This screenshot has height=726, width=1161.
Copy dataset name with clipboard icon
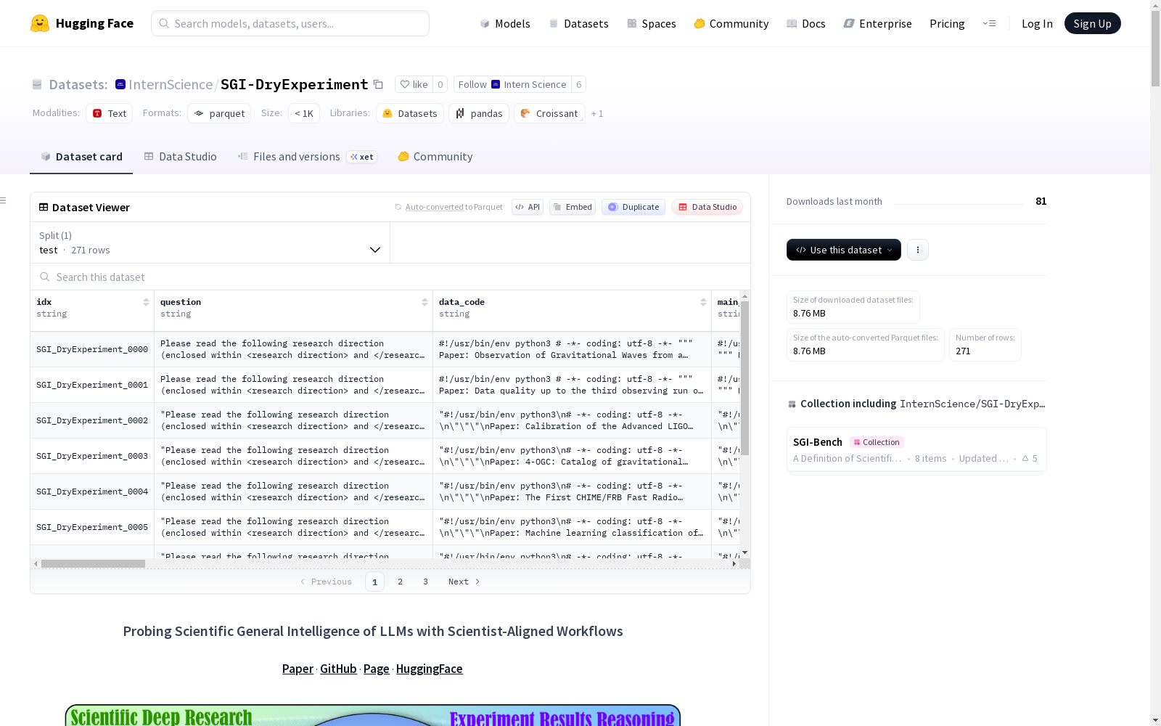point(378,84)
